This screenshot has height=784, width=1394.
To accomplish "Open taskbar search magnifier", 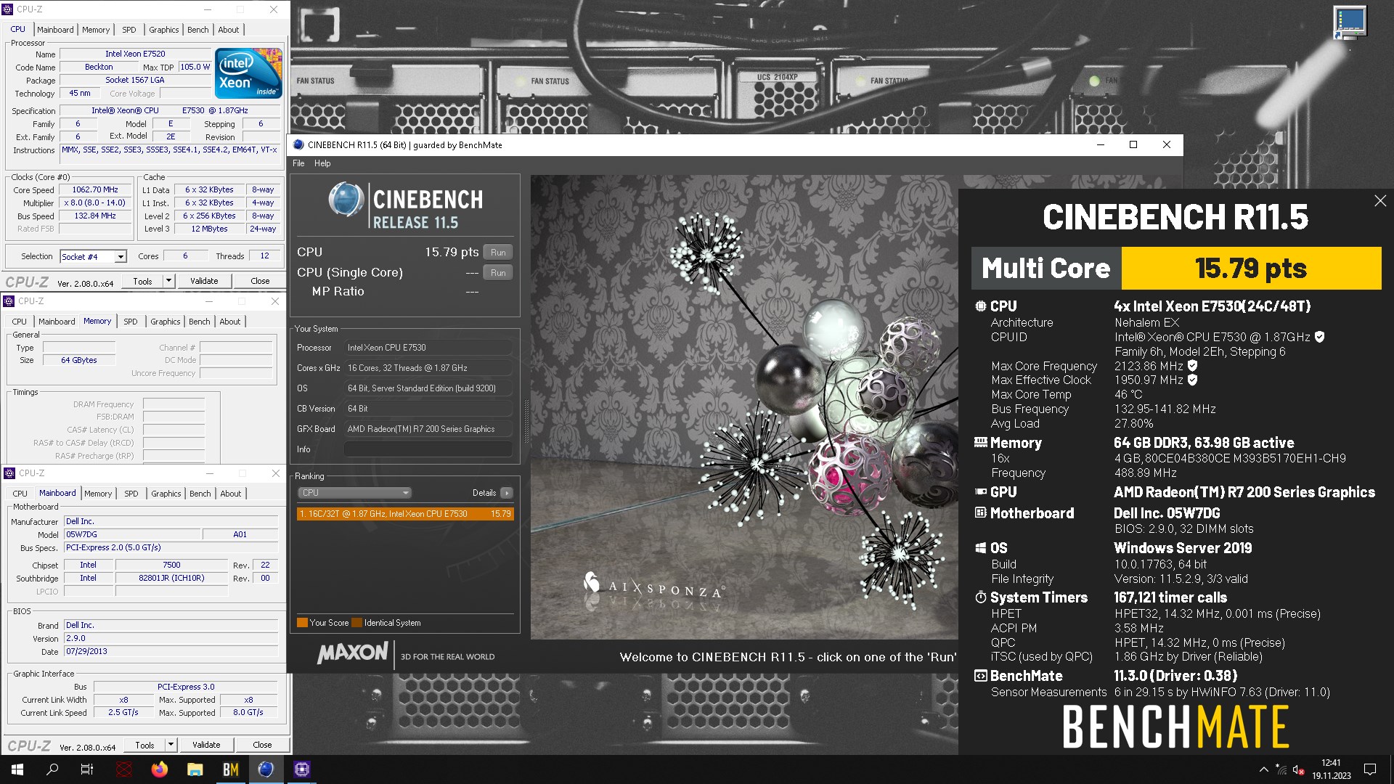I will [52, 769].
